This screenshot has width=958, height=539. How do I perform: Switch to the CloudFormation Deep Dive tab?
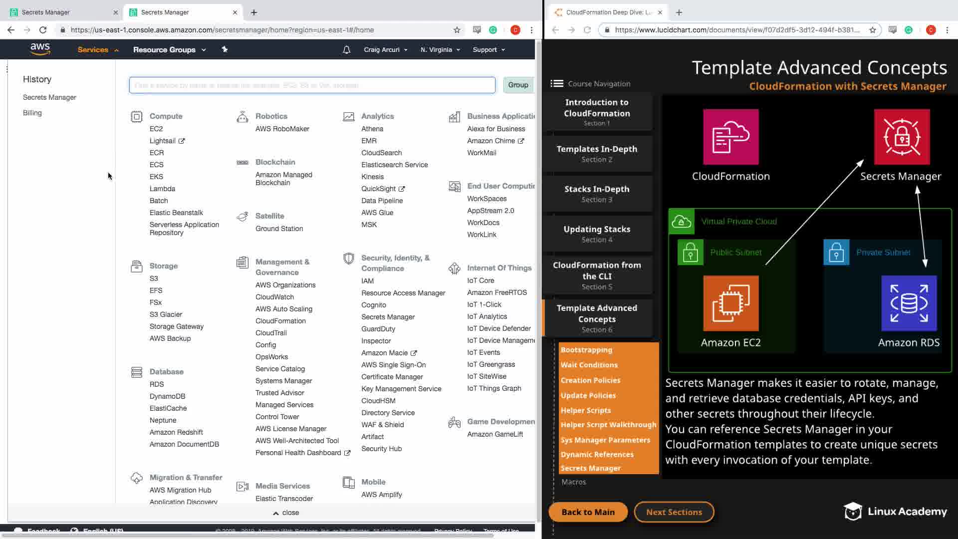(x=608, y=12)
